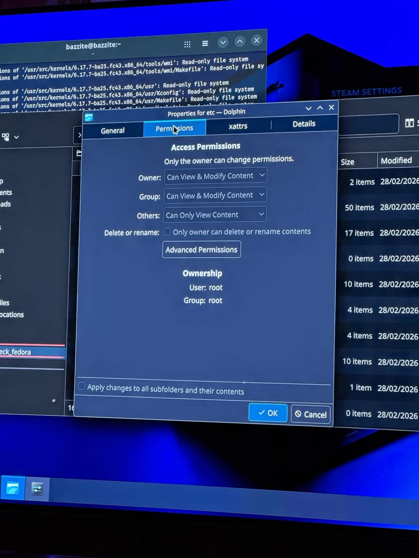Click the bazzite@bazzite terminal title
Image resolution: width=419 pixels, height=558 pixels.
pyautogui.click(x=93, y=45)
